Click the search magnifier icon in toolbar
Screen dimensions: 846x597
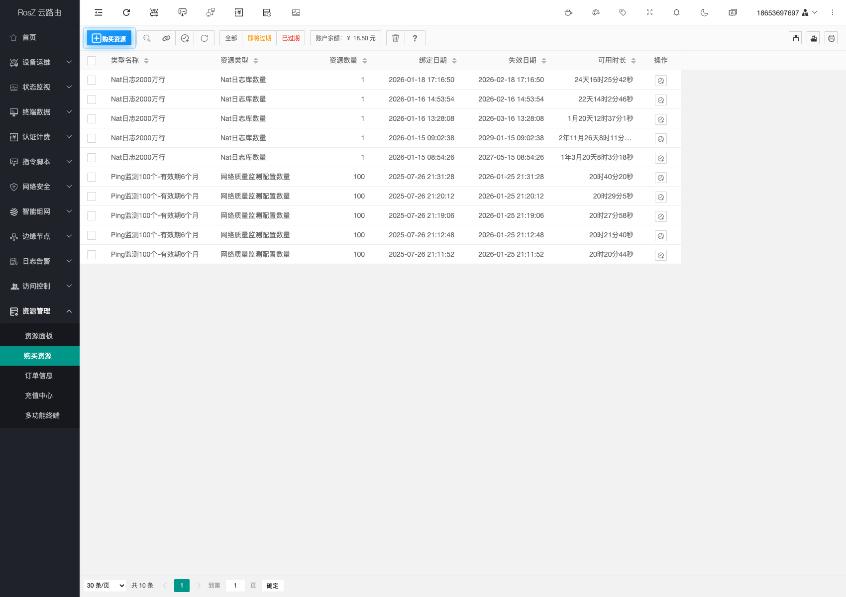(147, 38)
